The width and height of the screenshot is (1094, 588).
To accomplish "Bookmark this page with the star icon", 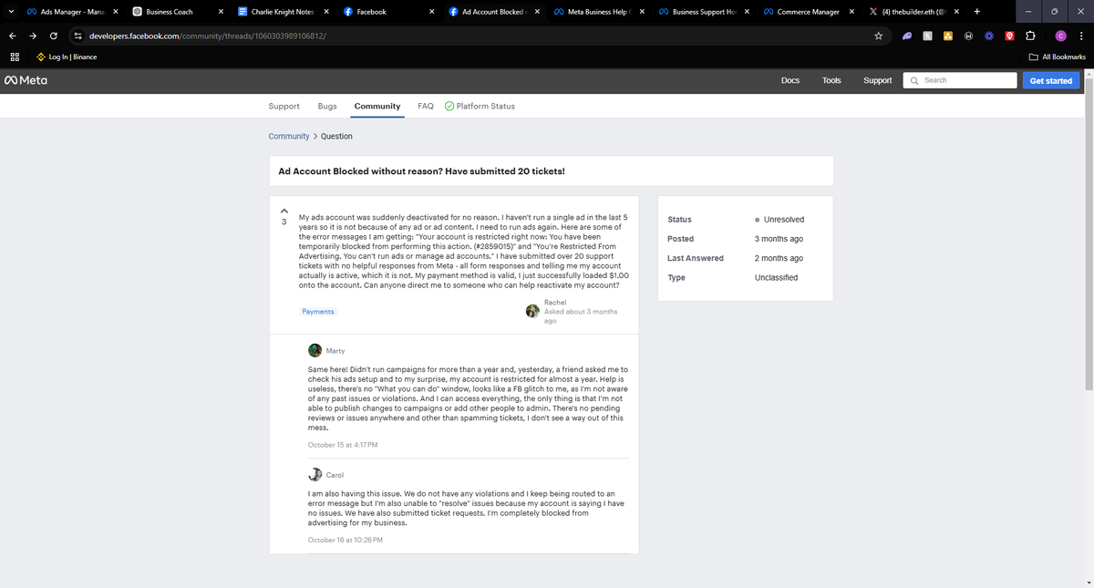I will tap(878, 36).
